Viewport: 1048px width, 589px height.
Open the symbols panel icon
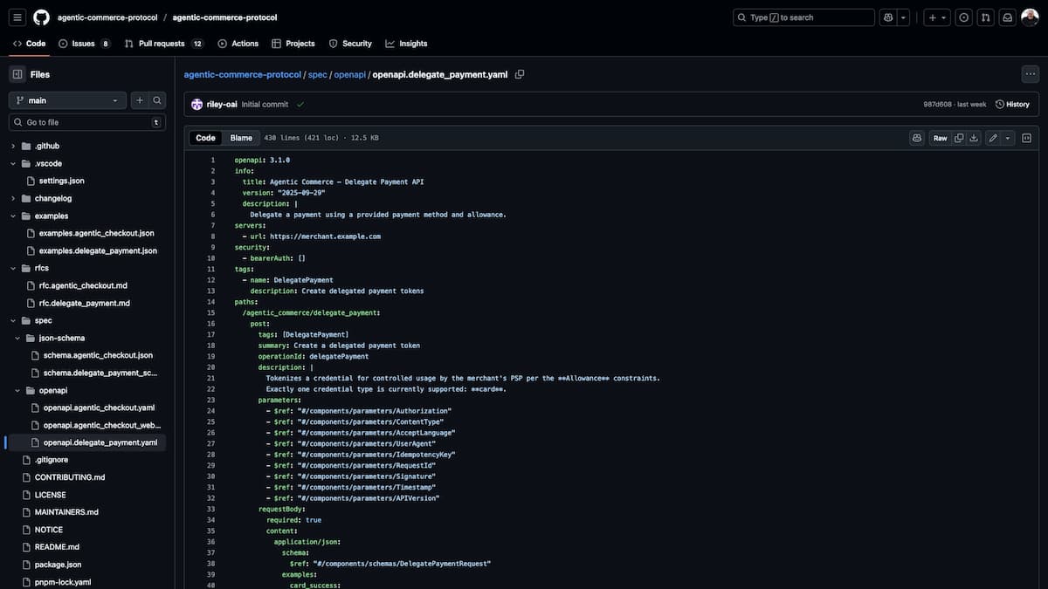point(1027,138)
